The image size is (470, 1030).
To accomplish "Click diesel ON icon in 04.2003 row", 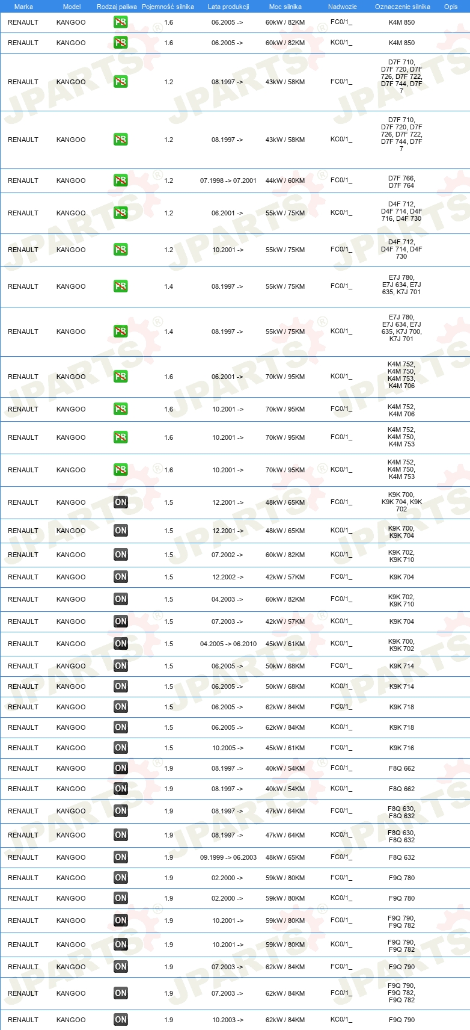I will tap(121, 599).
